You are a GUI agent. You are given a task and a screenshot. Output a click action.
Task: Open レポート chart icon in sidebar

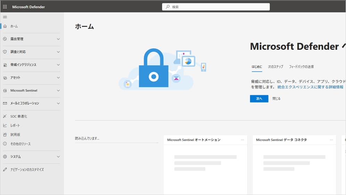point(5,125)
